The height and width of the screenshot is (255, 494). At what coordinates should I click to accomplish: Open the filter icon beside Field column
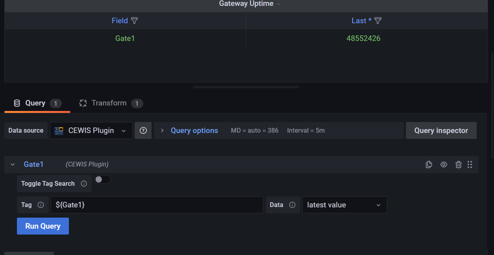(x=134, y=20)
